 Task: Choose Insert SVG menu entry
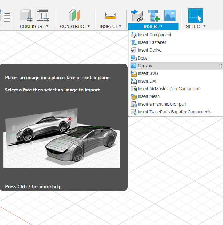tap(177, 73)
